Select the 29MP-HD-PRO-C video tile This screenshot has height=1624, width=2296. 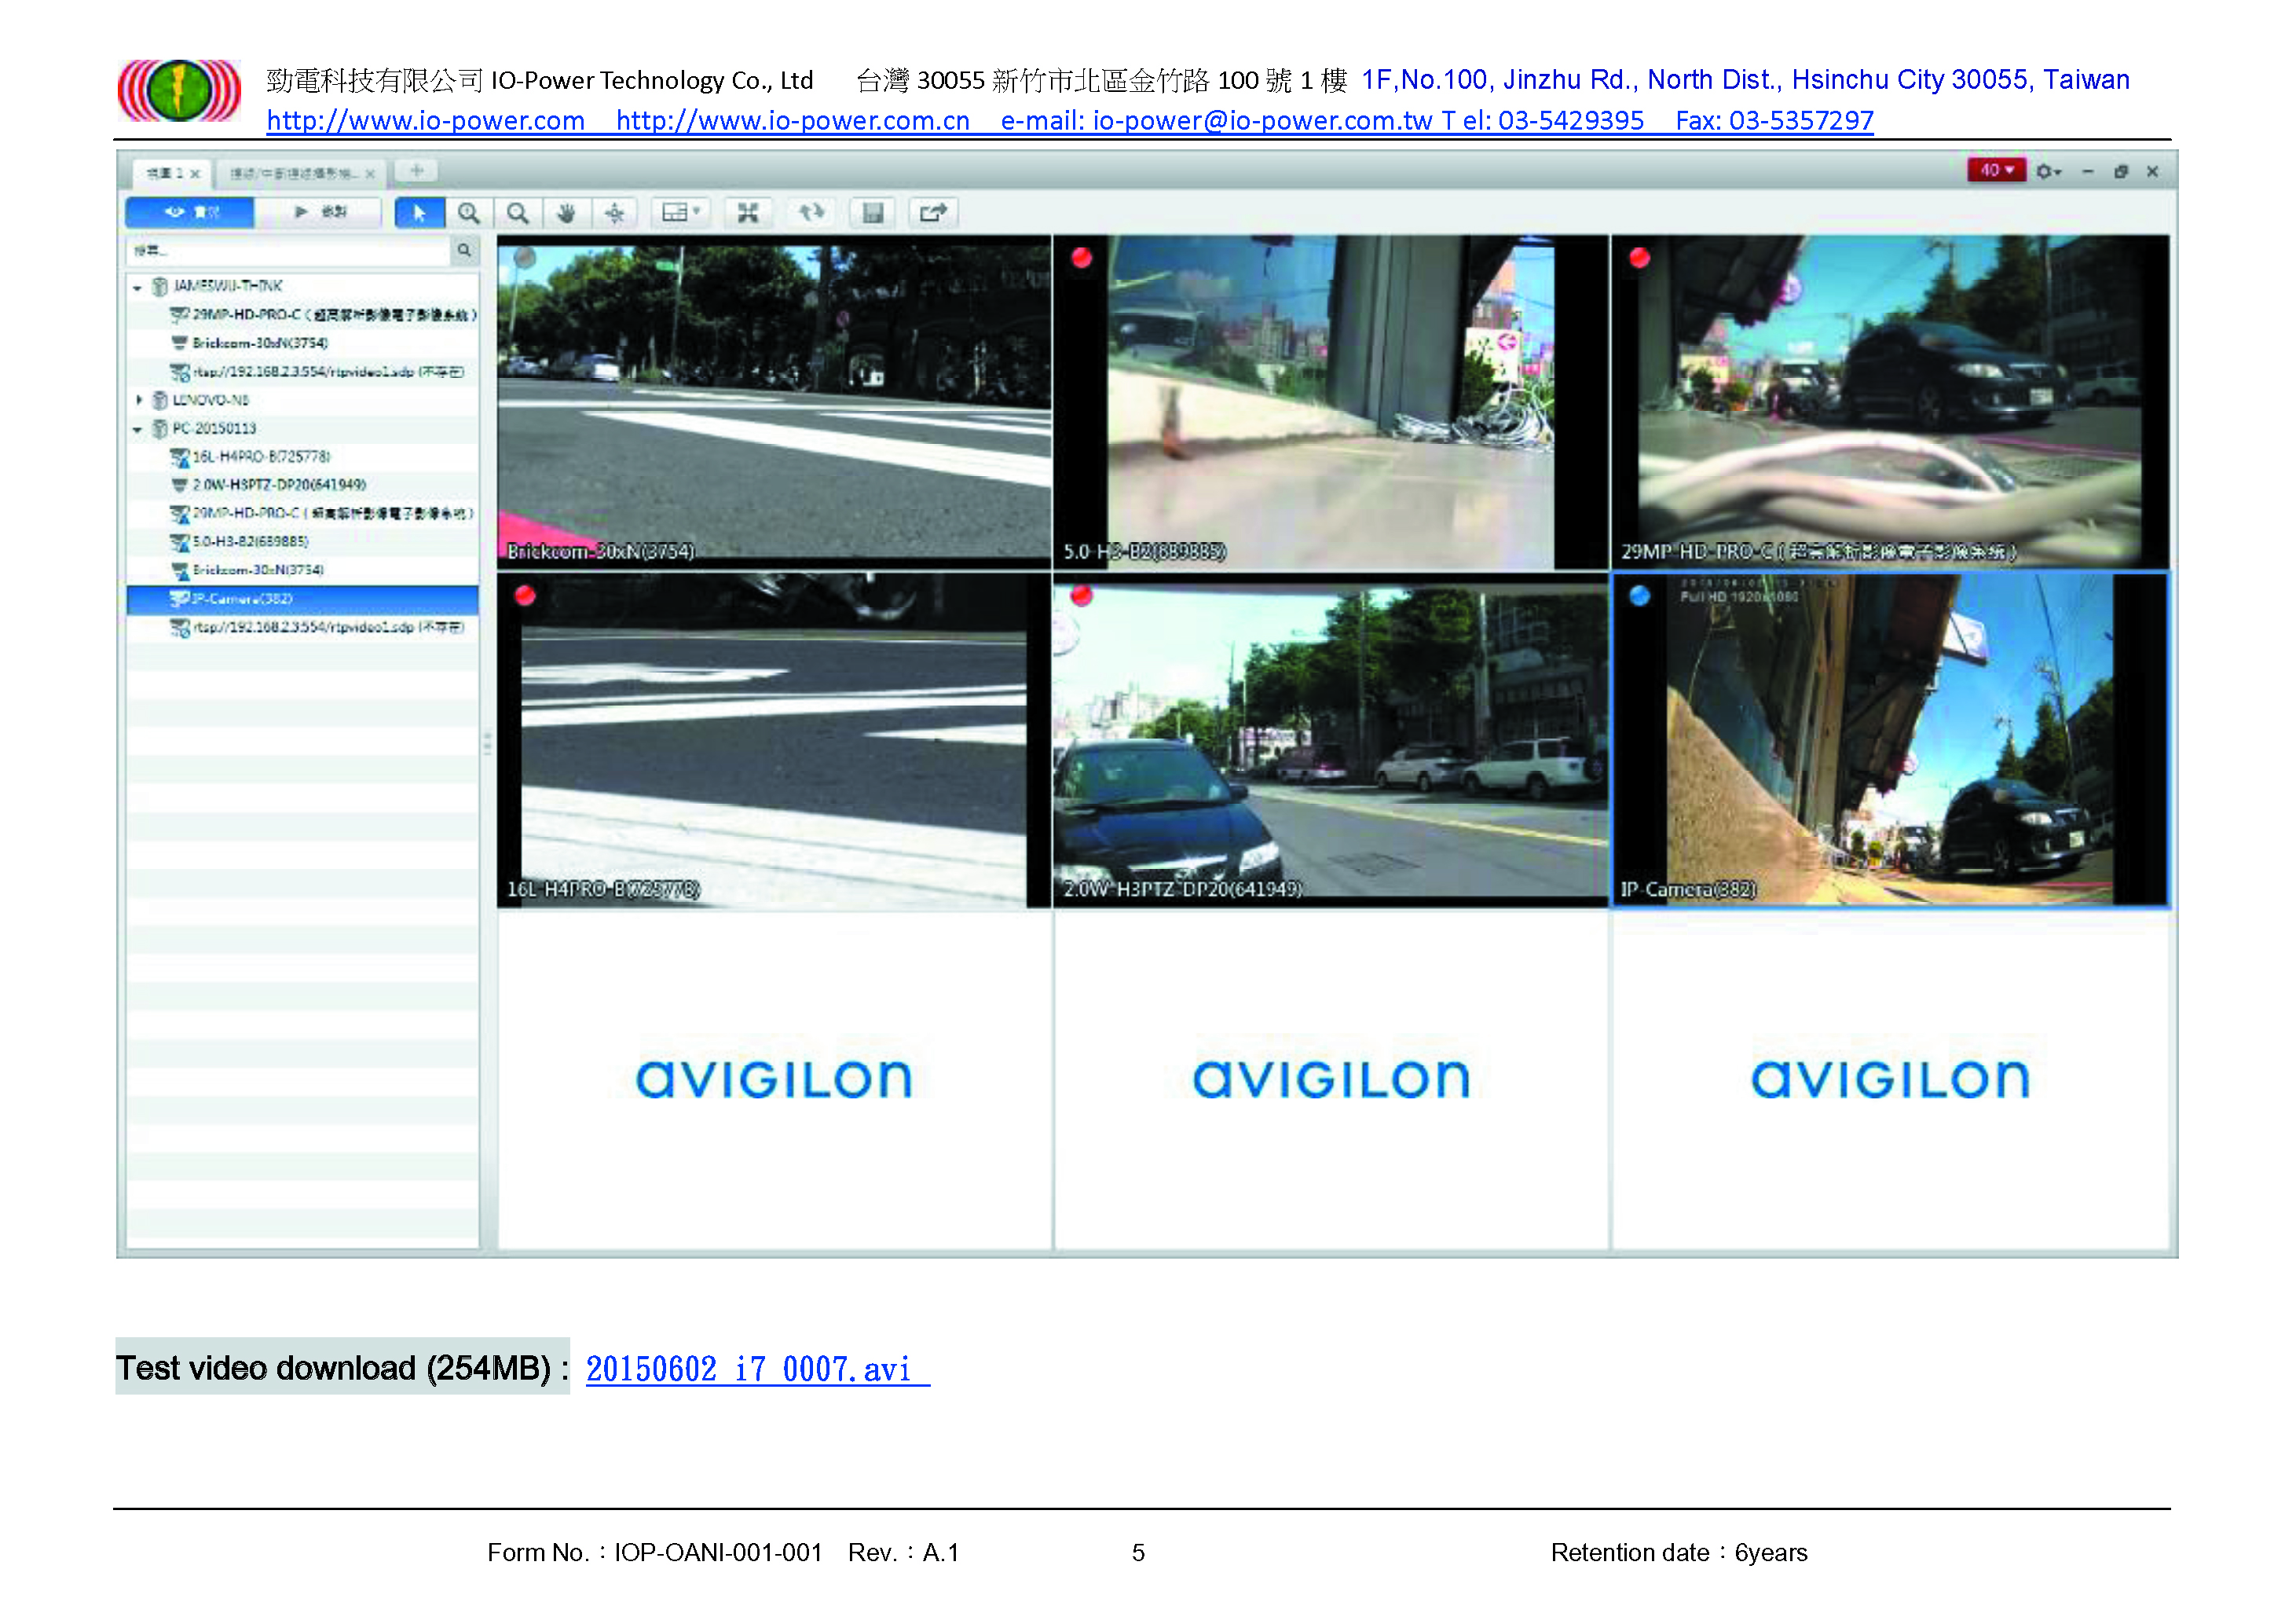tap(1890, 402)
